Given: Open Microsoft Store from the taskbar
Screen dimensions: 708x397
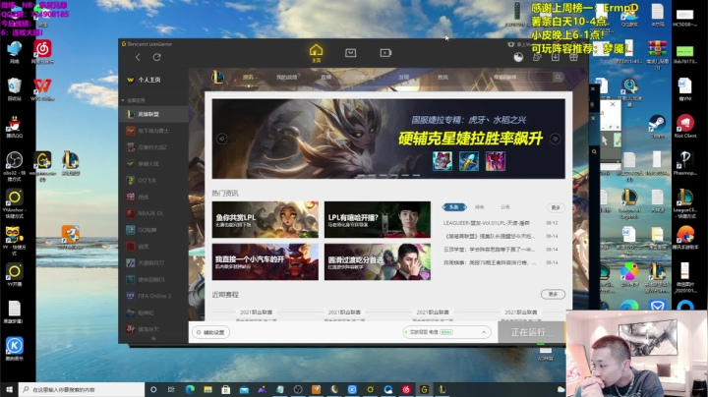Looking at the screenshot, I should click(x=226, y=389).
